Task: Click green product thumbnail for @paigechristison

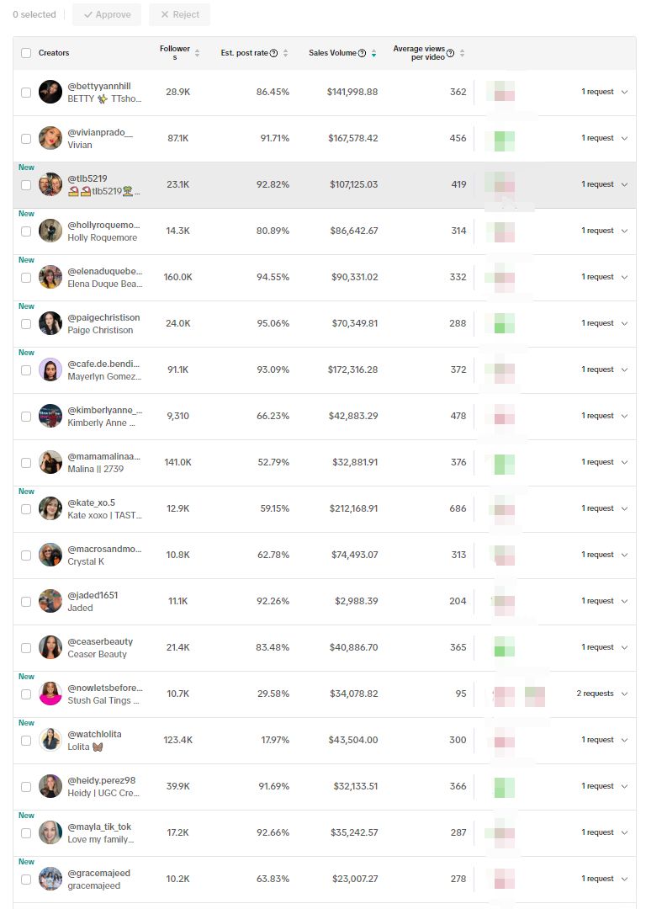Action: click(504, 323)
